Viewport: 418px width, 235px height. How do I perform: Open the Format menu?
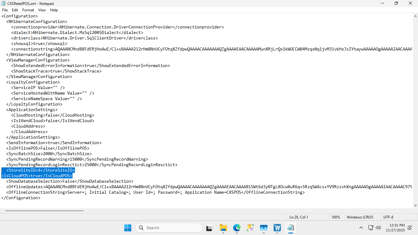pyautogui.click(x=28, y=10)
